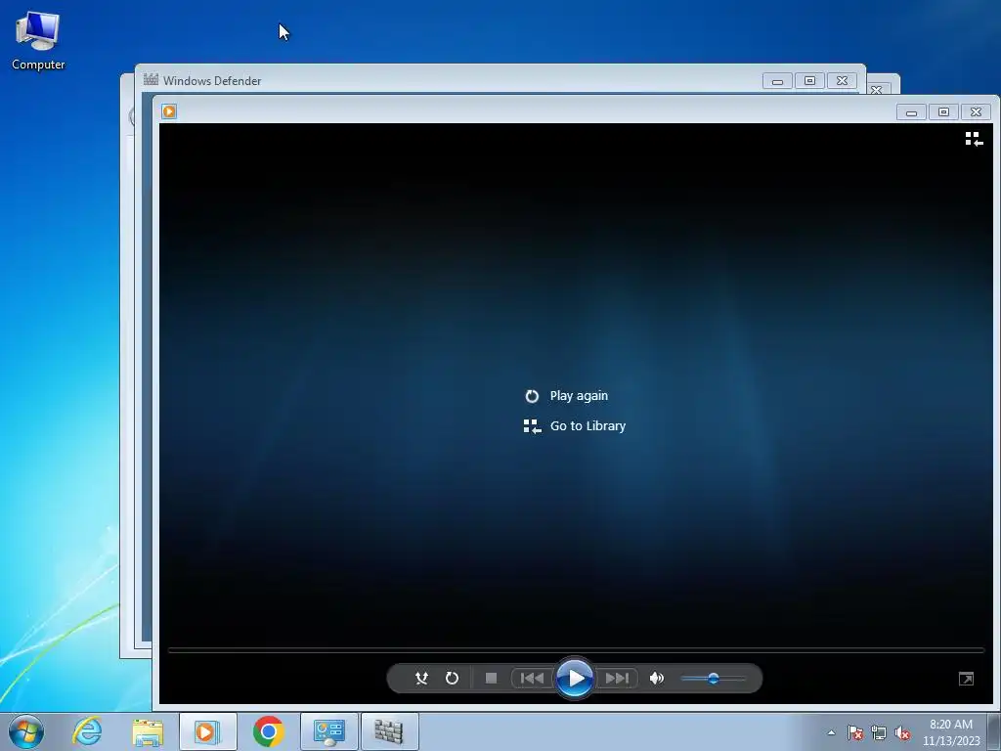This screenshot has height=751, width=1001.
Task: Click the Stop button
Action: [x=491, y=679]
